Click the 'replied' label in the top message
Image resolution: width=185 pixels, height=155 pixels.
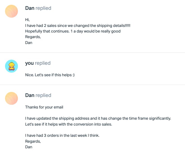(43, 8)
